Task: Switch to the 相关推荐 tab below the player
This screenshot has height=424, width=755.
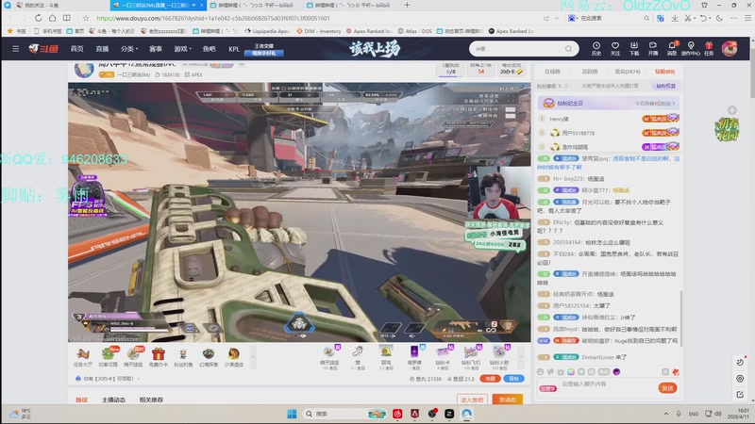Action: pos(151,400)
